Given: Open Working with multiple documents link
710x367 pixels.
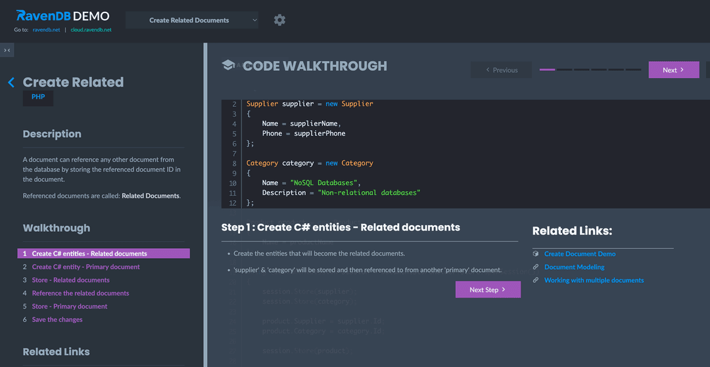Looking at the screenshot, I should click(594, 280).
